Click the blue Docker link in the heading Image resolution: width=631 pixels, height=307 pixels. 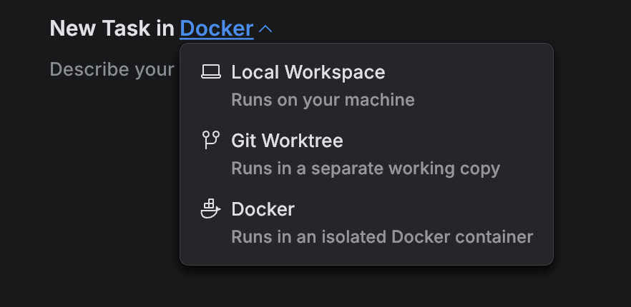coord(217,29)
